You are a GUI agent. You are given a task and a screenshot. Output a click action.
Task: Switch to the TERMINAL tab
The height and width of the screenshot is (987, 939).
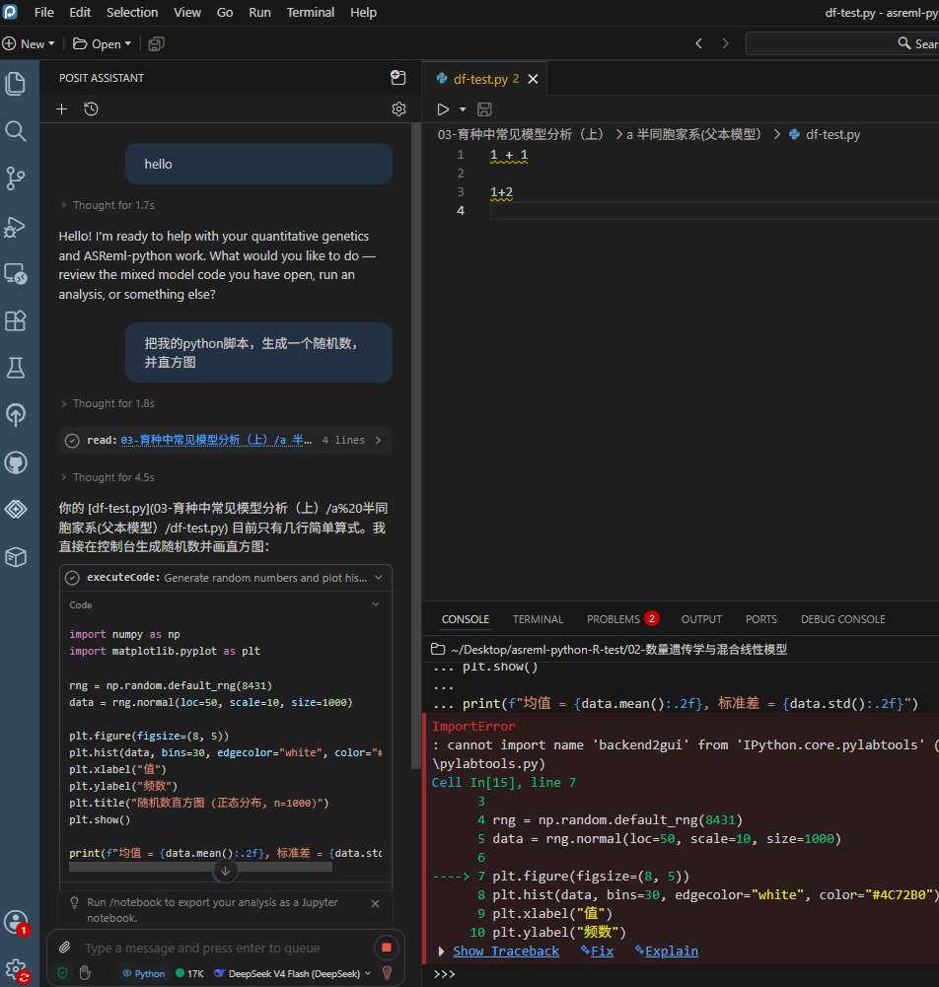(538, 619)
